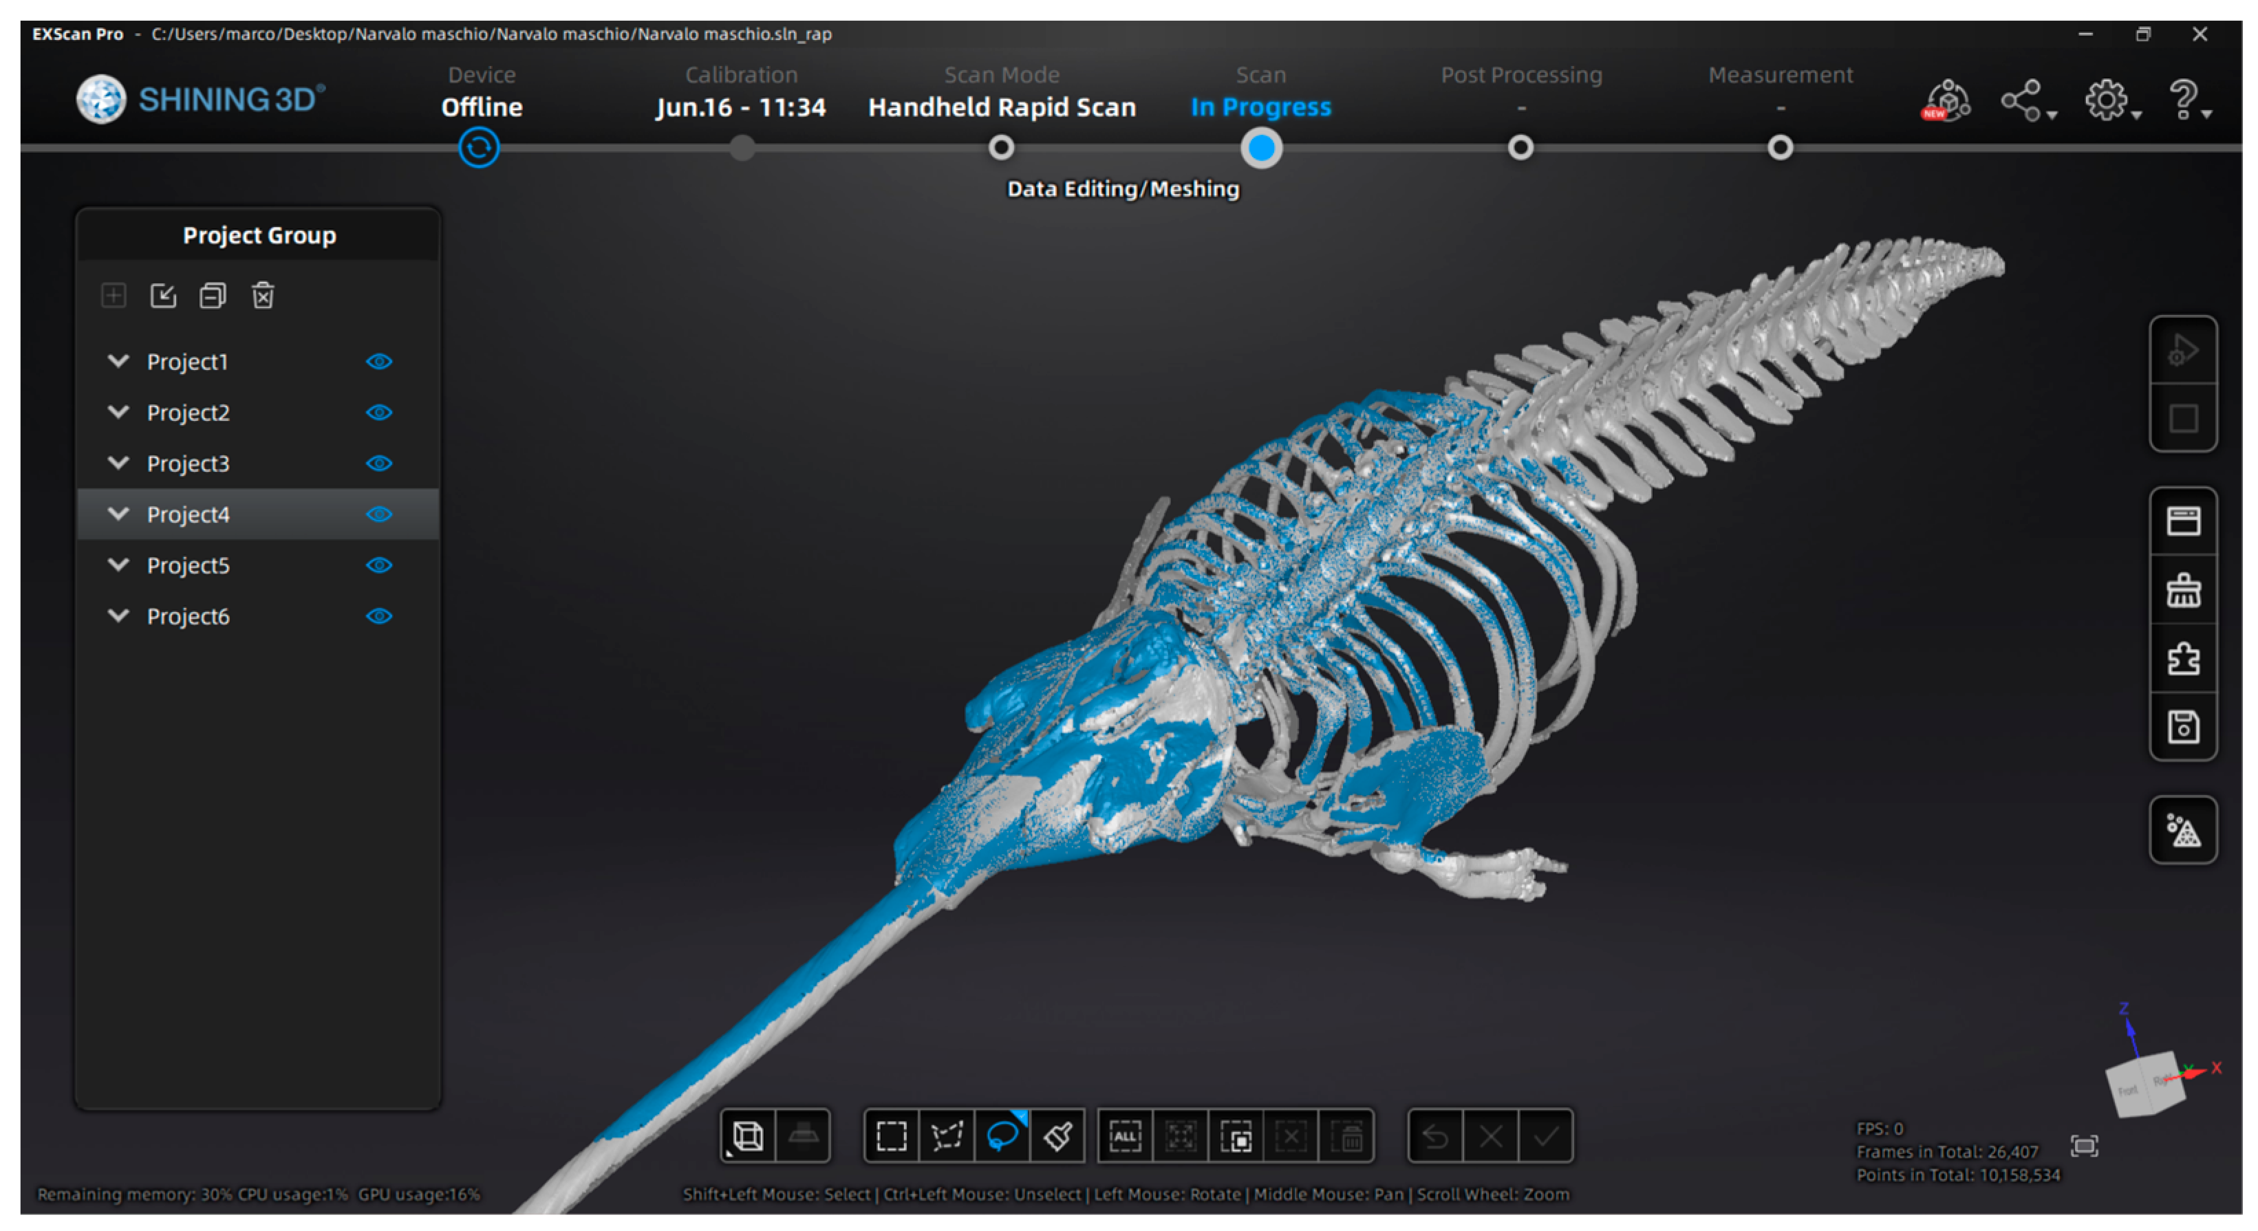Toggle the Project6 eye icon
This screenshot has height=1231, width=2258.
378,616
